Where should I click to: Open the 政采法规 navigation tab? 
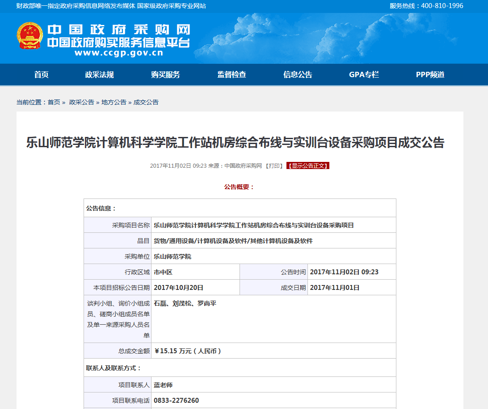click(99, 75)
